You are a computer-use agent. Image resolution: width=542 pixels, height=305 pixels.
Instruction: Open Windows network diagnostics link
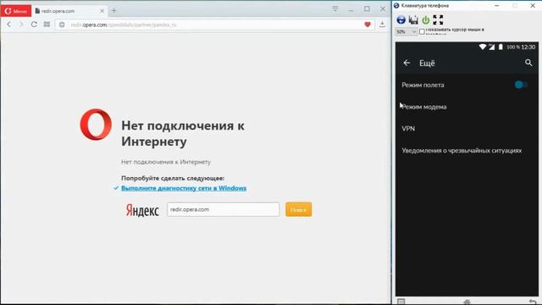pyautogui.click(x=184, y=188)
